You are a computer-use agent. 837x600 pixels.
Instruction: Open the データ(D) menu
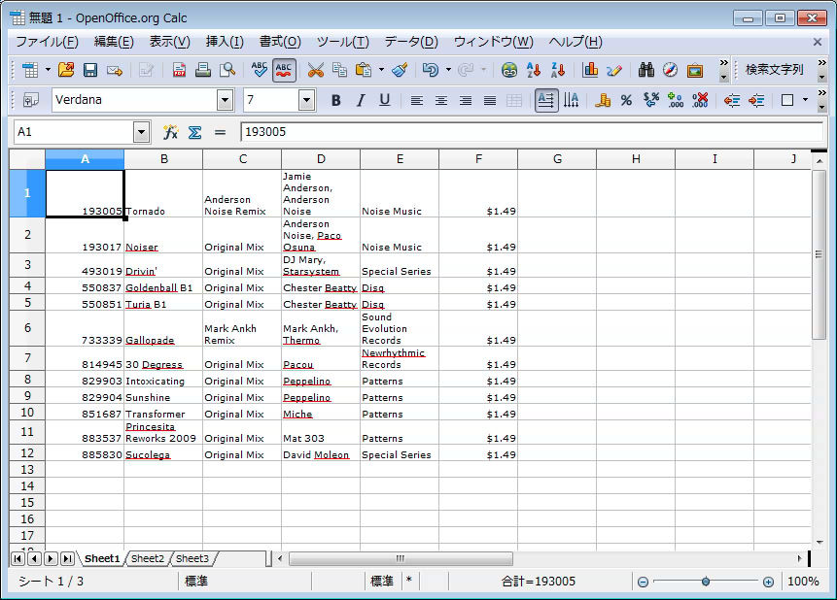pos(411,42)
